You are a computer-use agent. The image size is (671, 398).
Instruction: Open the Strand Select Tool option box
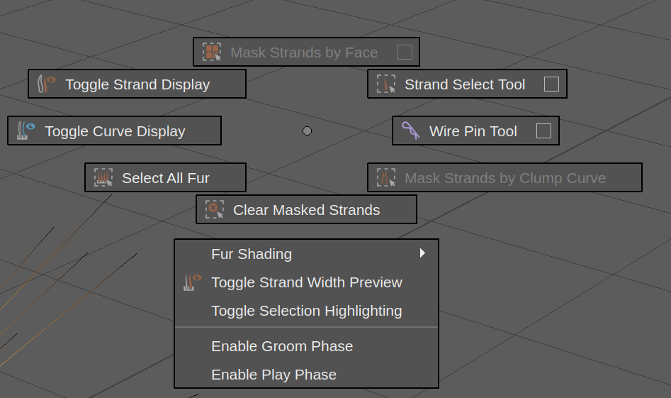tap(551, 84)
